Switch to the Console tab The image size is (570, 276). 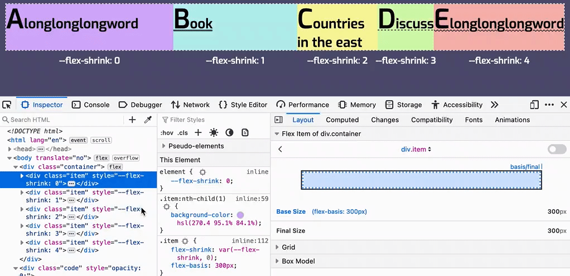coord(90,105)
